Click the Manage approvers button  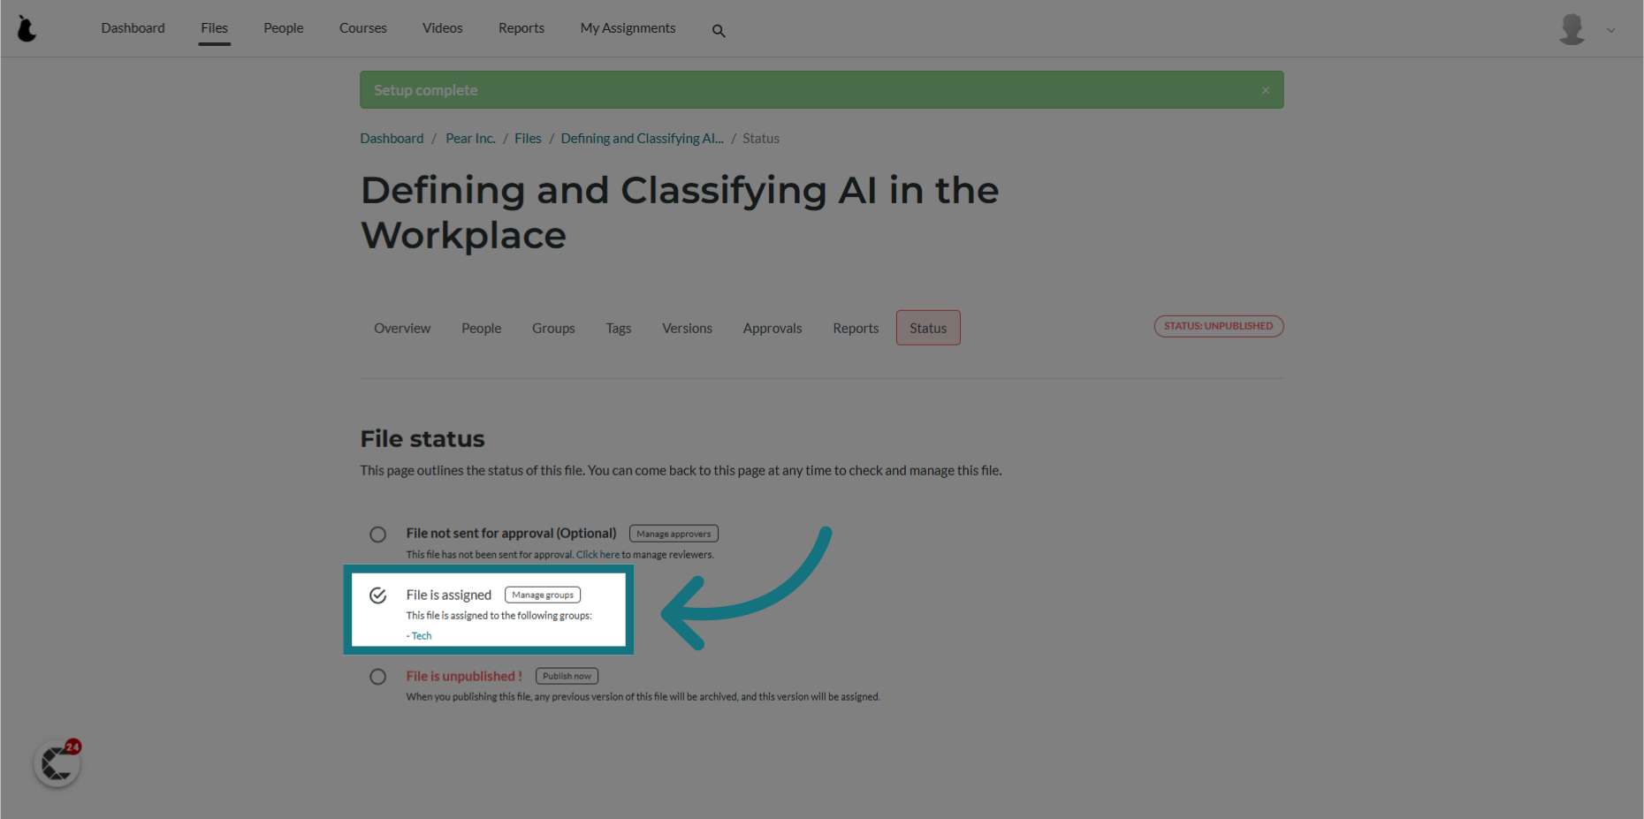tap(674, 534)
